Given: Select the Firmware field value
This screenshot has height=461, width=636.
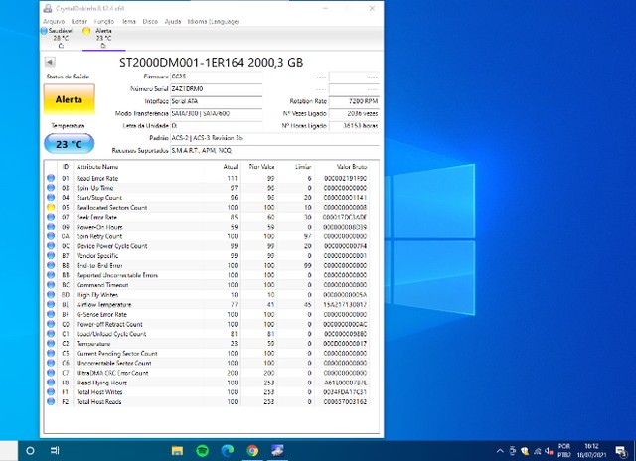Looking at the screenshot, I should click(x=216, y=77).
